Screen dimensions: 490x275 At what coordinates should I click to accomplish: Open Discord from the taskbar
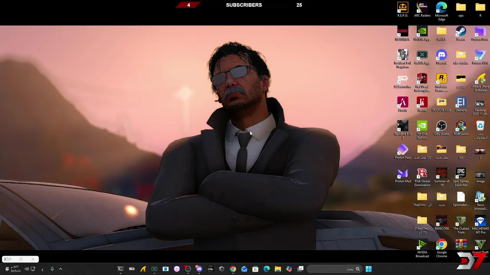(199, 269)
